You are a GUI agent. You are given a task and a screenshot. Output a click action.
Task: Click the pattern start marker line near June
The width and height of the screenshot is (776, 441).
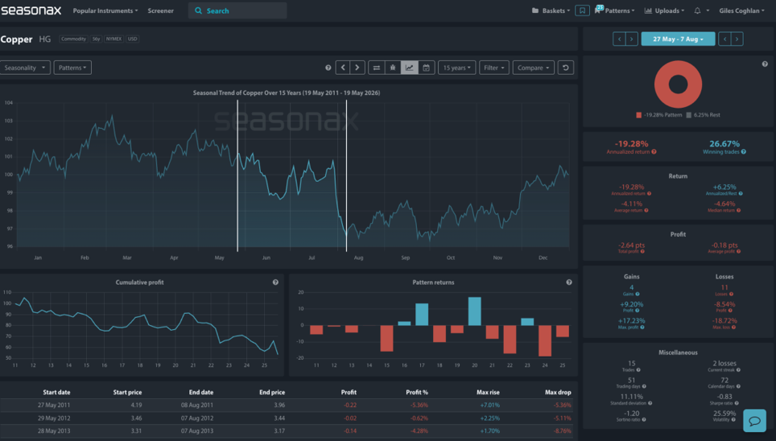[237, 175]
